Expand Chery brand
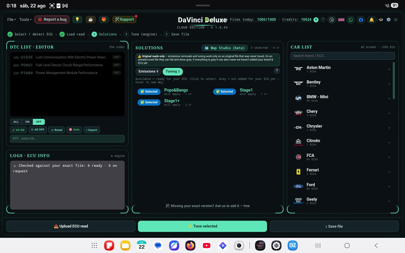This screenshot has height=253, width=405. (342, 113)
